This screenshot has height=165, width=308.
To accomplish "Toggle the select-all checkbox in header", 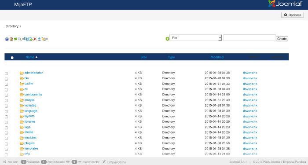I will 12,58.
